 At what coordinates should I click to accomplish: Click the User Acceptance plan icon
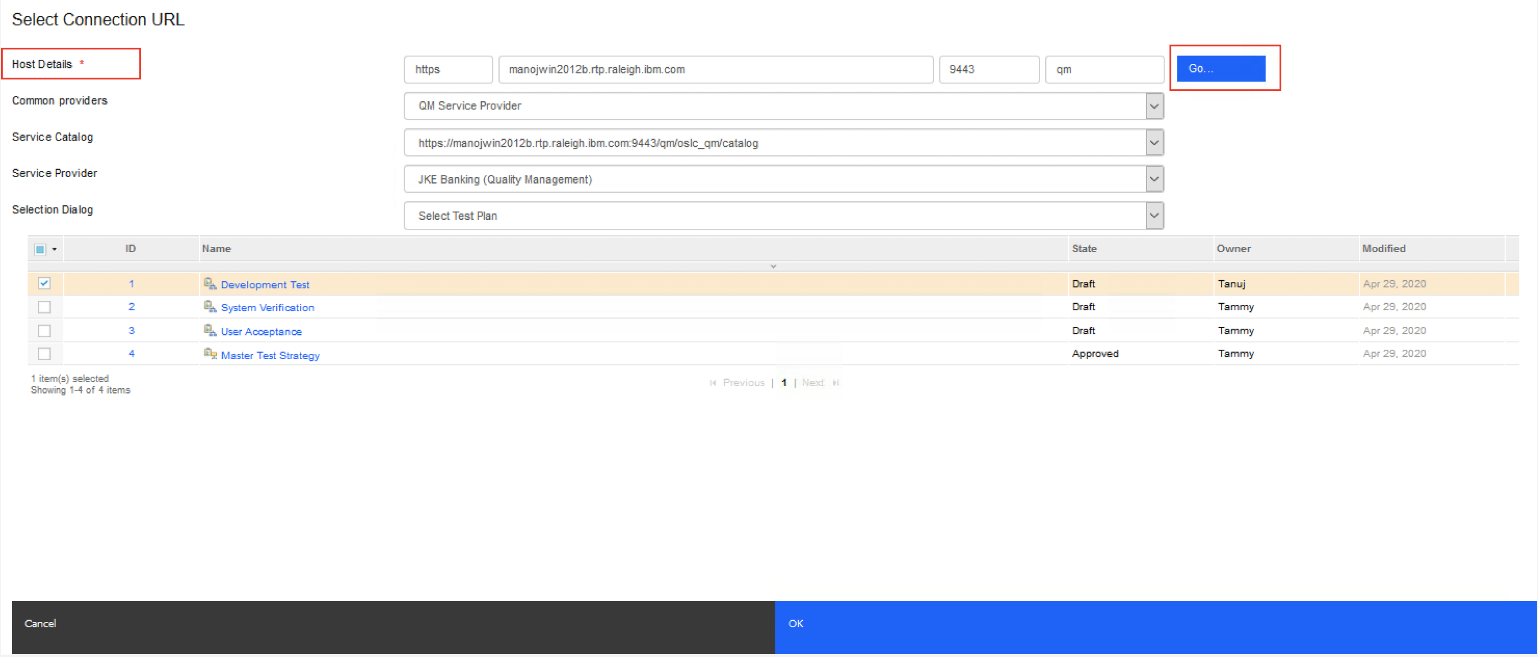[210, 330]
